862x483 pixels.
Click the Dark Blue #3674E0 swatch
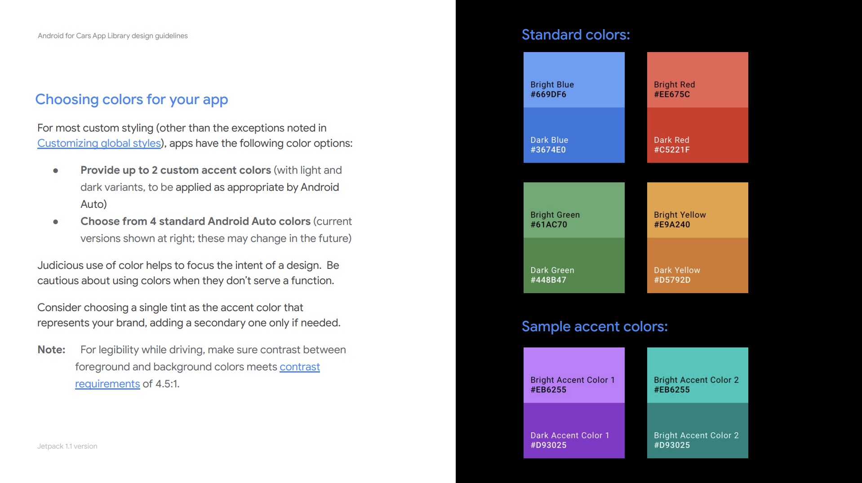574,135
